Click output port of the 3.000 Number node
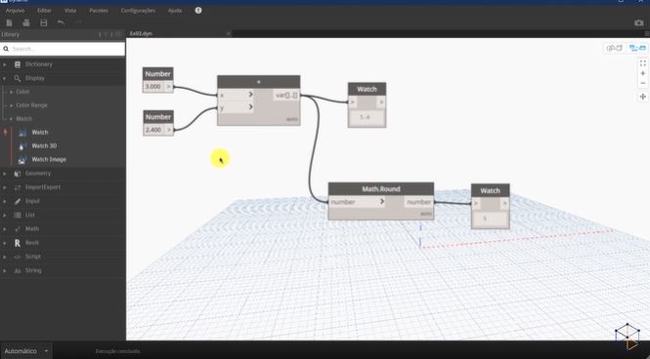The height and width of the screenshot is (359, 650). point(169,87)
